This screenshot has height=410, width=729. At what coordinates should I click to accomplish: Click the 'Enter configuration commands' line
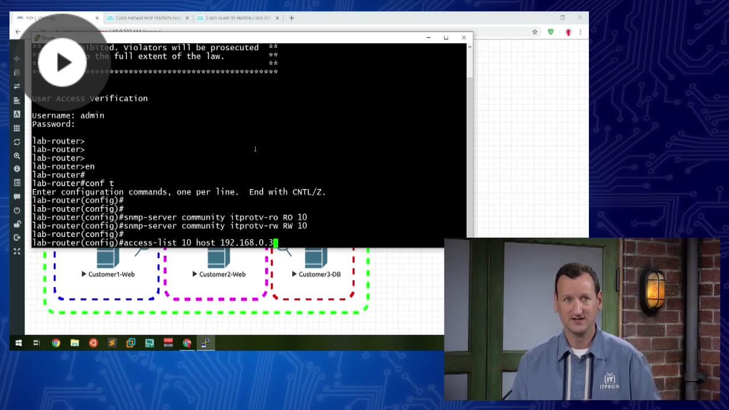[x=179, y=192]
